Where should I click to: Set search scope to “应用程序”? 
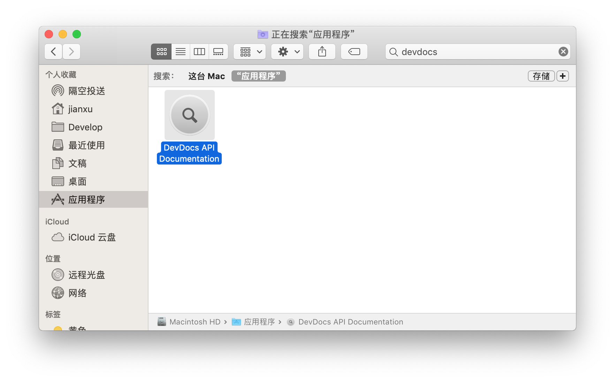259,76
